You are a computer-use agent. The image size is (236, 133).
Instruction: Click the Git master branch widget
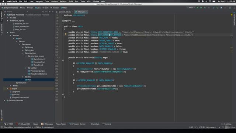pos(211,127)
